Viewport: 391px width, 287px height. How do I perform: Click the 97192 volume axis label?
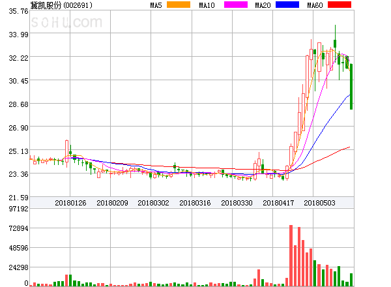(18, 209)
